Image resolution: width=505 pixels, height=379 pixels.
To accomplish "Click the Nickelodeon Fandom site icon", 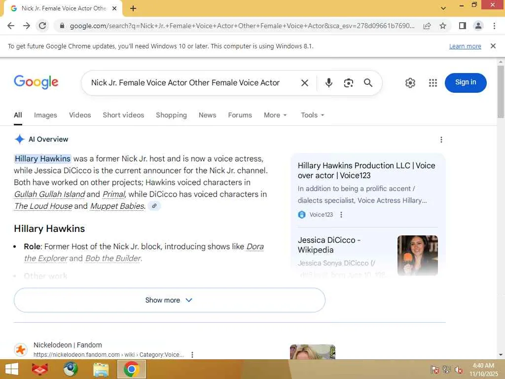I will 21,350.
